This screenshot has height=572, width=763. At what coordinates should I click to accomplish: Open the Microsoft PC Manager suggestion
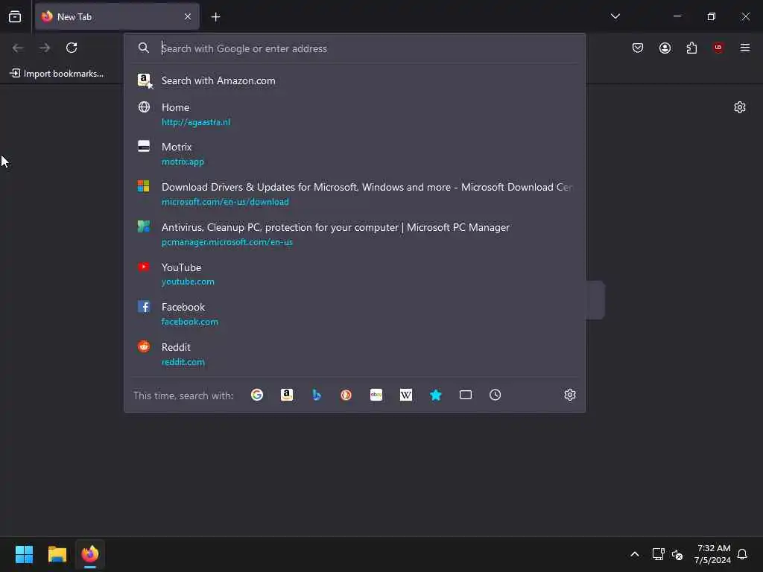click(354, 234)
